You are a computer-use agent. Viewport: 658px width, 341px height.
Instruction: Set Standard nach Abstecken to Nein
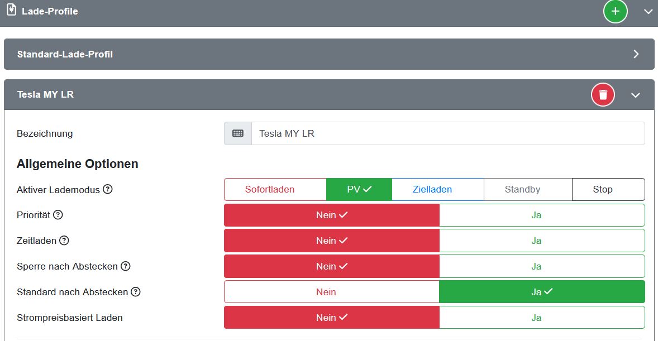[x=332, y=292]
